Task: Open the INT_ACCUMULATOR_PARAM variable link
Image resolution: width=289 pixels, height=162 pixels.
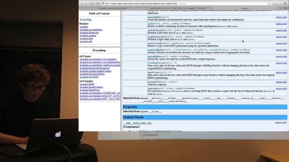Action: (100, 99)
